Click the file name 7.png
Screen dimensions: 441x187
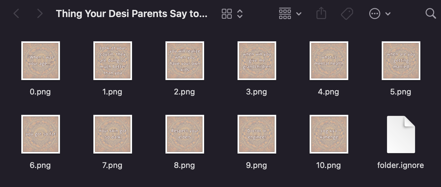click(112, 165)
